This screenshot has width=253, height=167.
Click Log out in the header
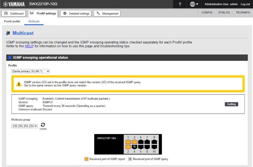(245, 4)
